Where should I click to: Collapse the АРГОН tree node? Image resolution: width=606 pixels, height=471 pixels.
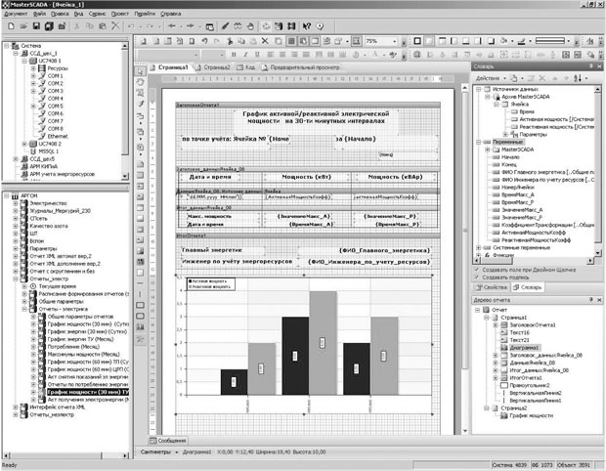7,195
